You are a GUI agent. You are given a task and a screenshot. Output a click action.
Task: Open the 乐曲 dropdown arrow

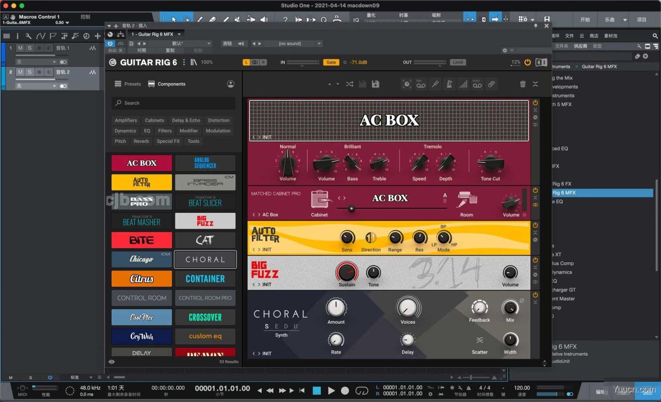625,20
